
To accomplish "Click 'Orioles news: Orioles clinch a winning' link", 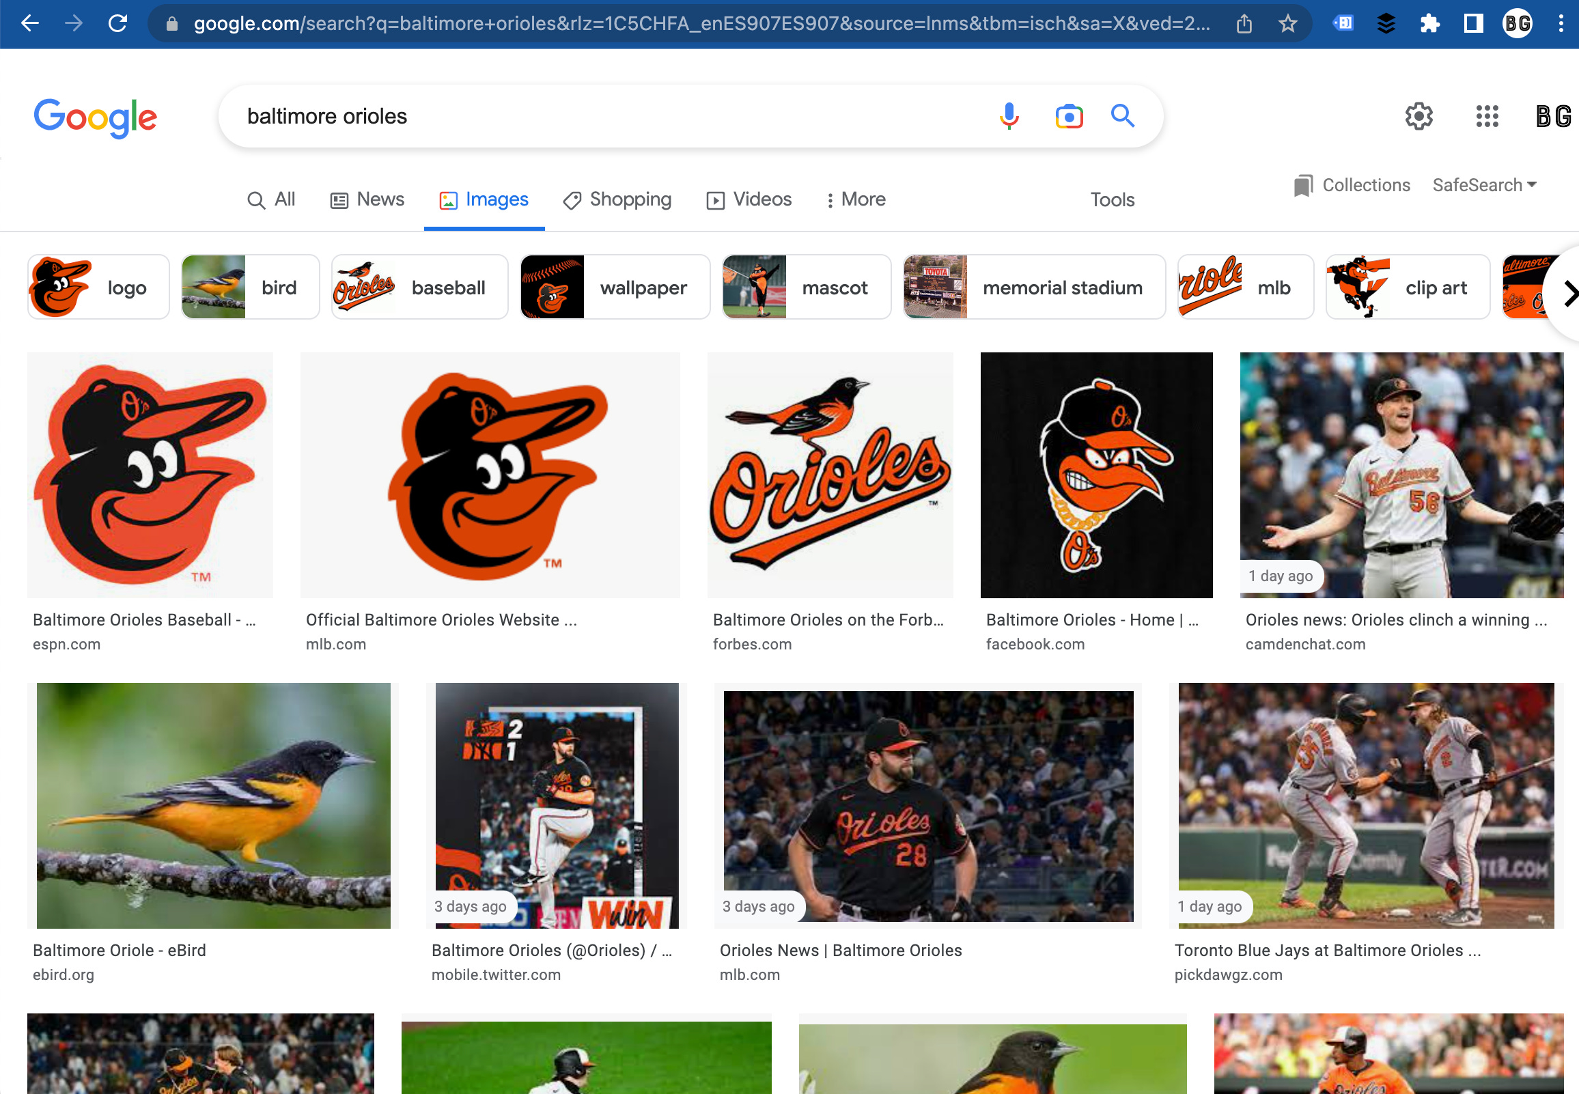I will (1396, 619).
